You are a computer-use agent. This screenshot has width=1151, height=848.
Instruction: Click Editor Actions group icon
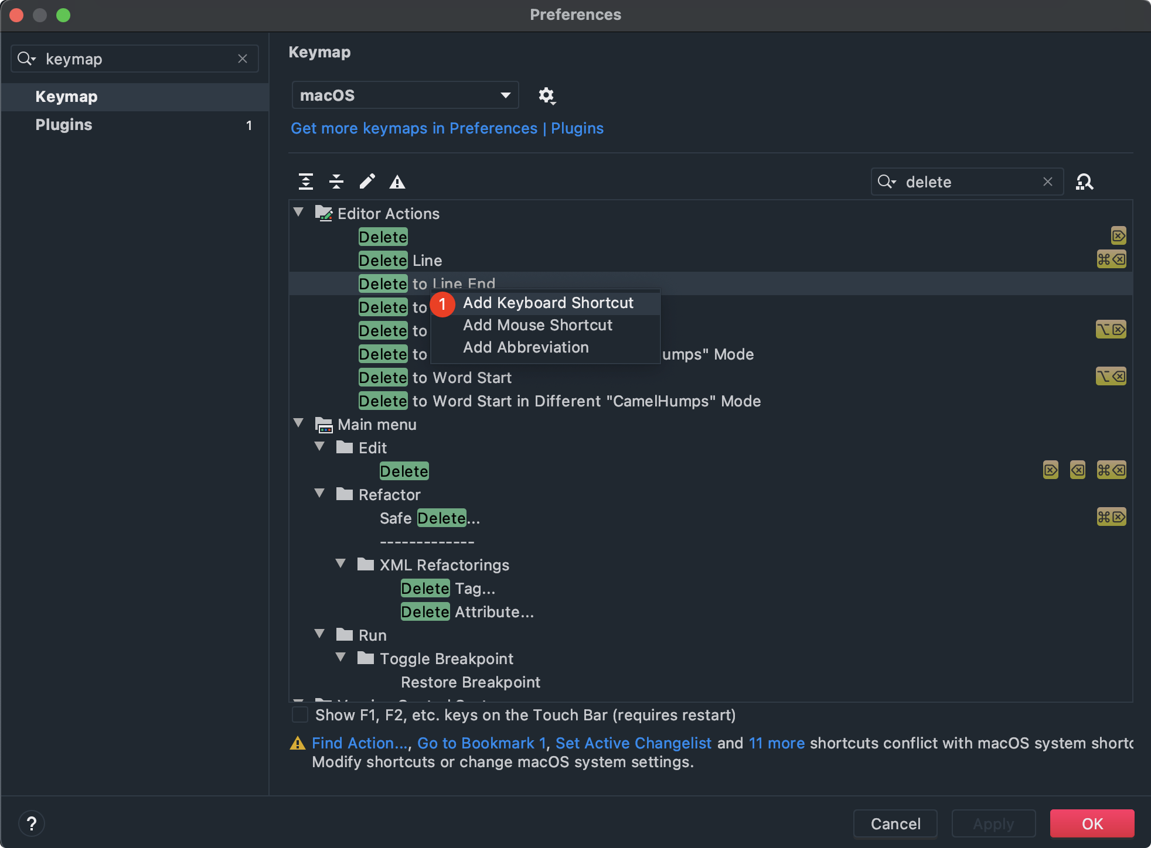coord(323,213)
